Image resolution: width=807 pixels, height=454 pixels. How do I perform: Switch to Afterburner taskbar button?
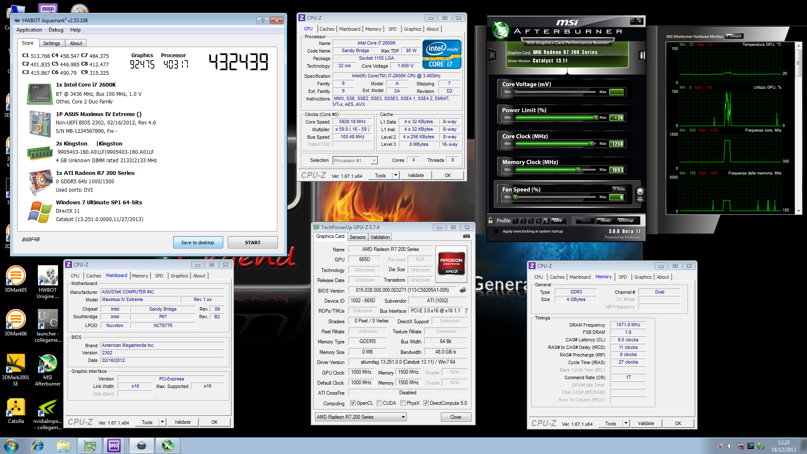coord(168,446)
